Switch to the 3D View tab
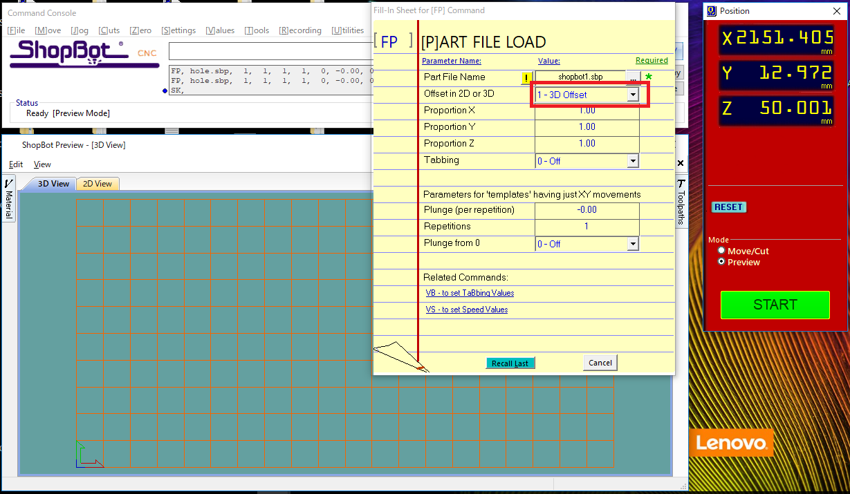The image size is (850, 494). point(53,184)
